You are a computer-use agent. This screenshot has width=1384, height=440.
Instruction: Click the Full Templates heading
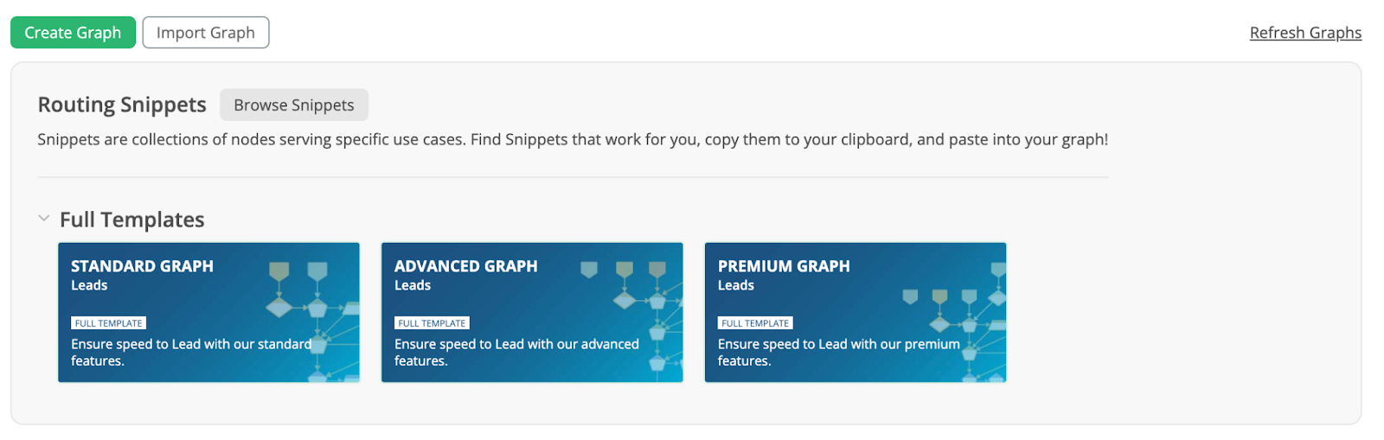pos(132,220)
